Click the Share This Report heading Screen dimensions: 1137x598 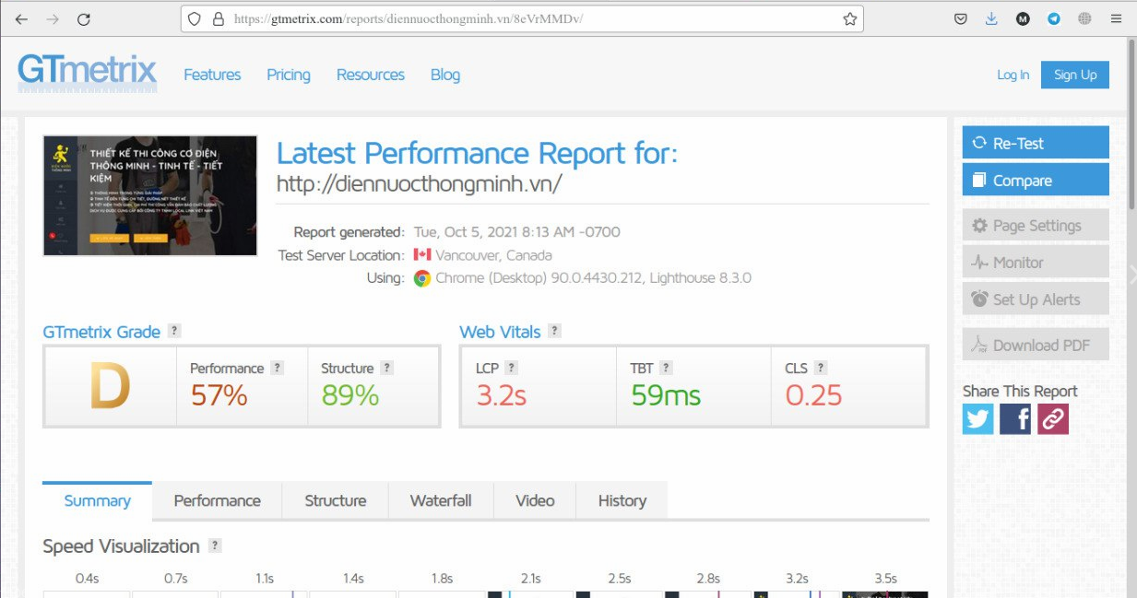pyautogui.click(x=1020, y=391)
